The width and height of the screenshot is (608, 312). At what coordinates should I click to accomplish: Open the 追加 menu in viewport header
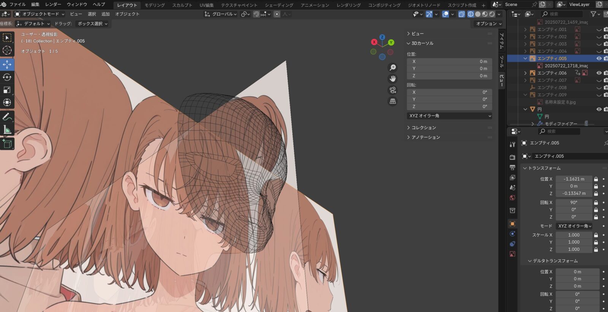click(106, 14)
